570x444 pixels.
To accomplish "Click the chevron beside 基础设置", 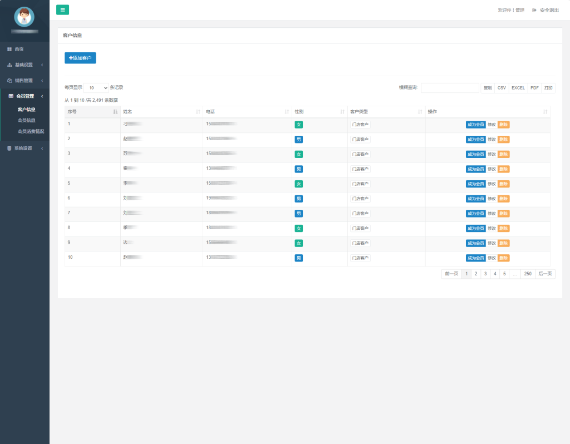I will tap(42, 65).
